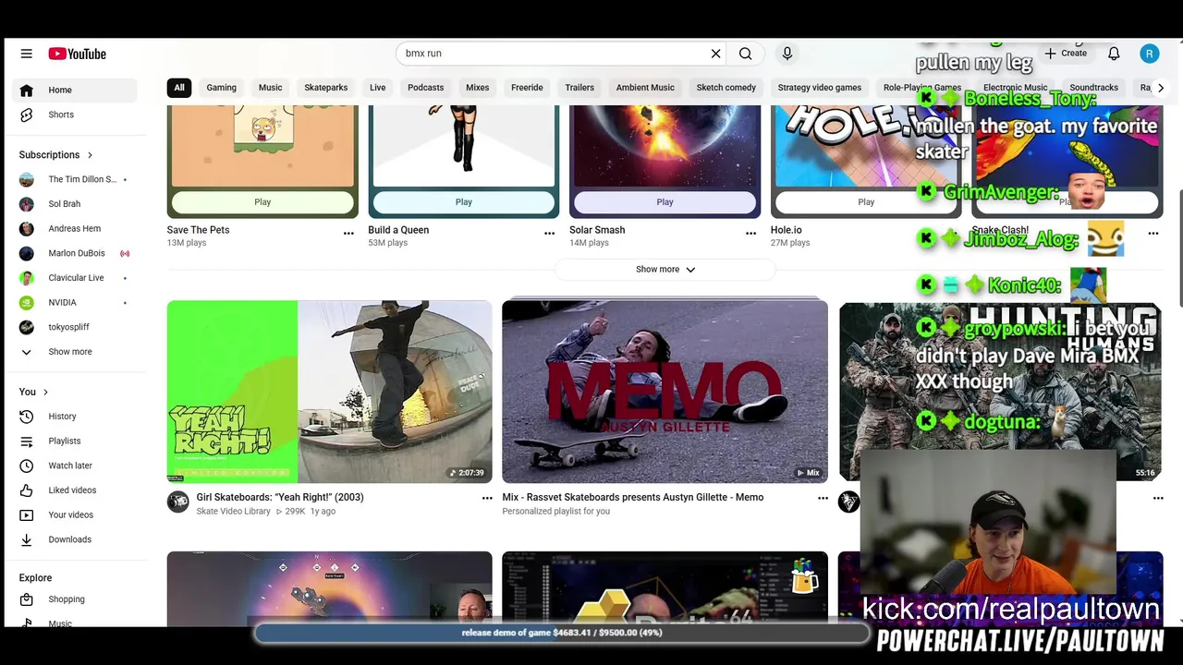Image resolution: width=1183 pixels, height=665 pixels.
Task: Click the magnifier search button
Action: 745,54
